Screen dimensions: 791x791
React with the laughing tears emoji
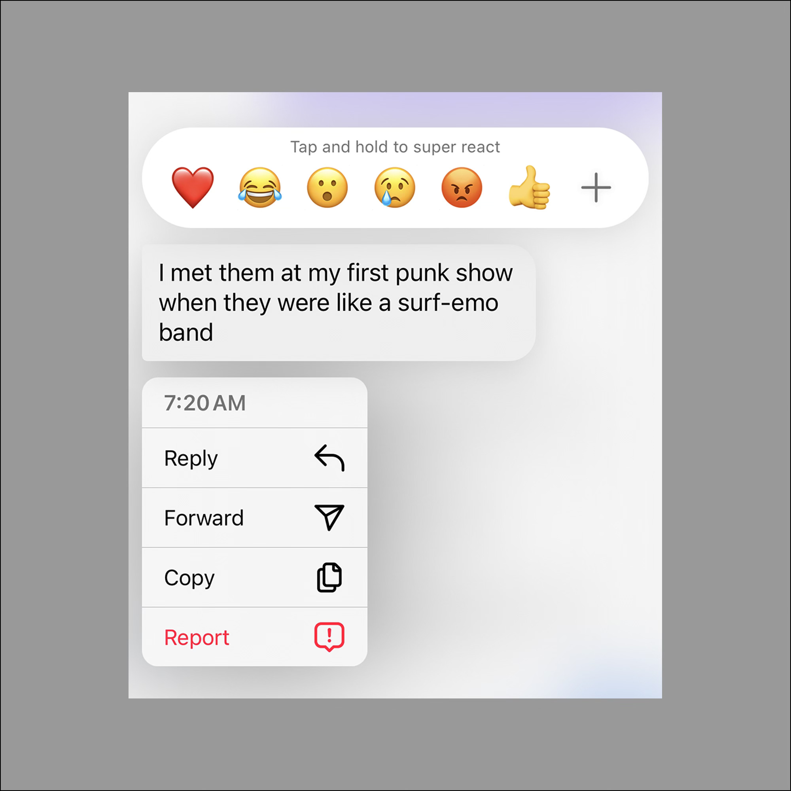(260, 187)
